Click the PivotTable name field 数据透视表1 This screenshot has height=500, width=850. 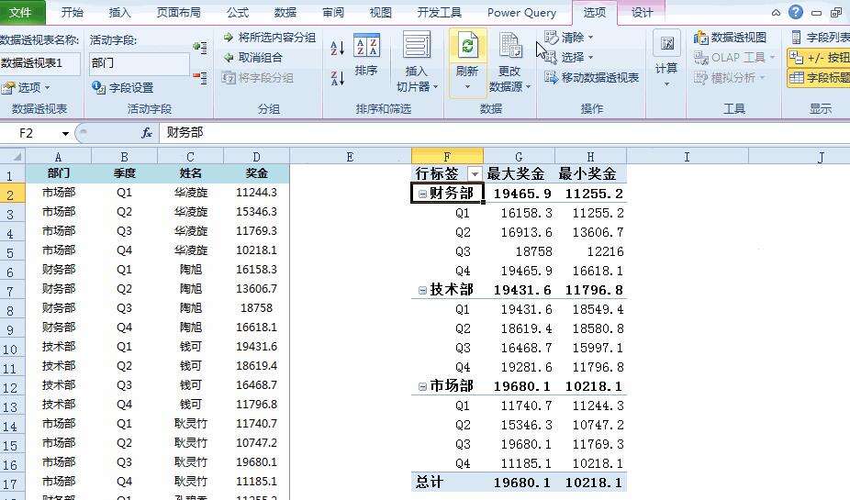coord(40,63)
